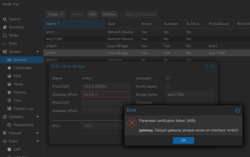Select Network in the sidebar menu

20,60
